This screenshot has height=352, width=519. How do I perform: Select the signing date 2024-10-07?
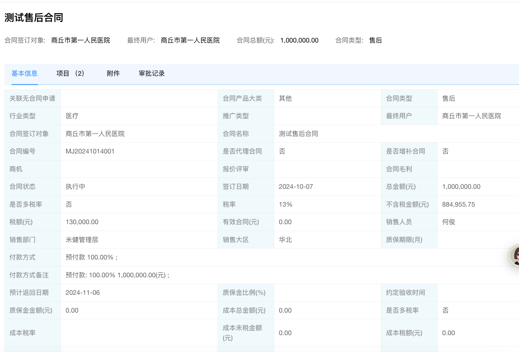click(296, 187)
